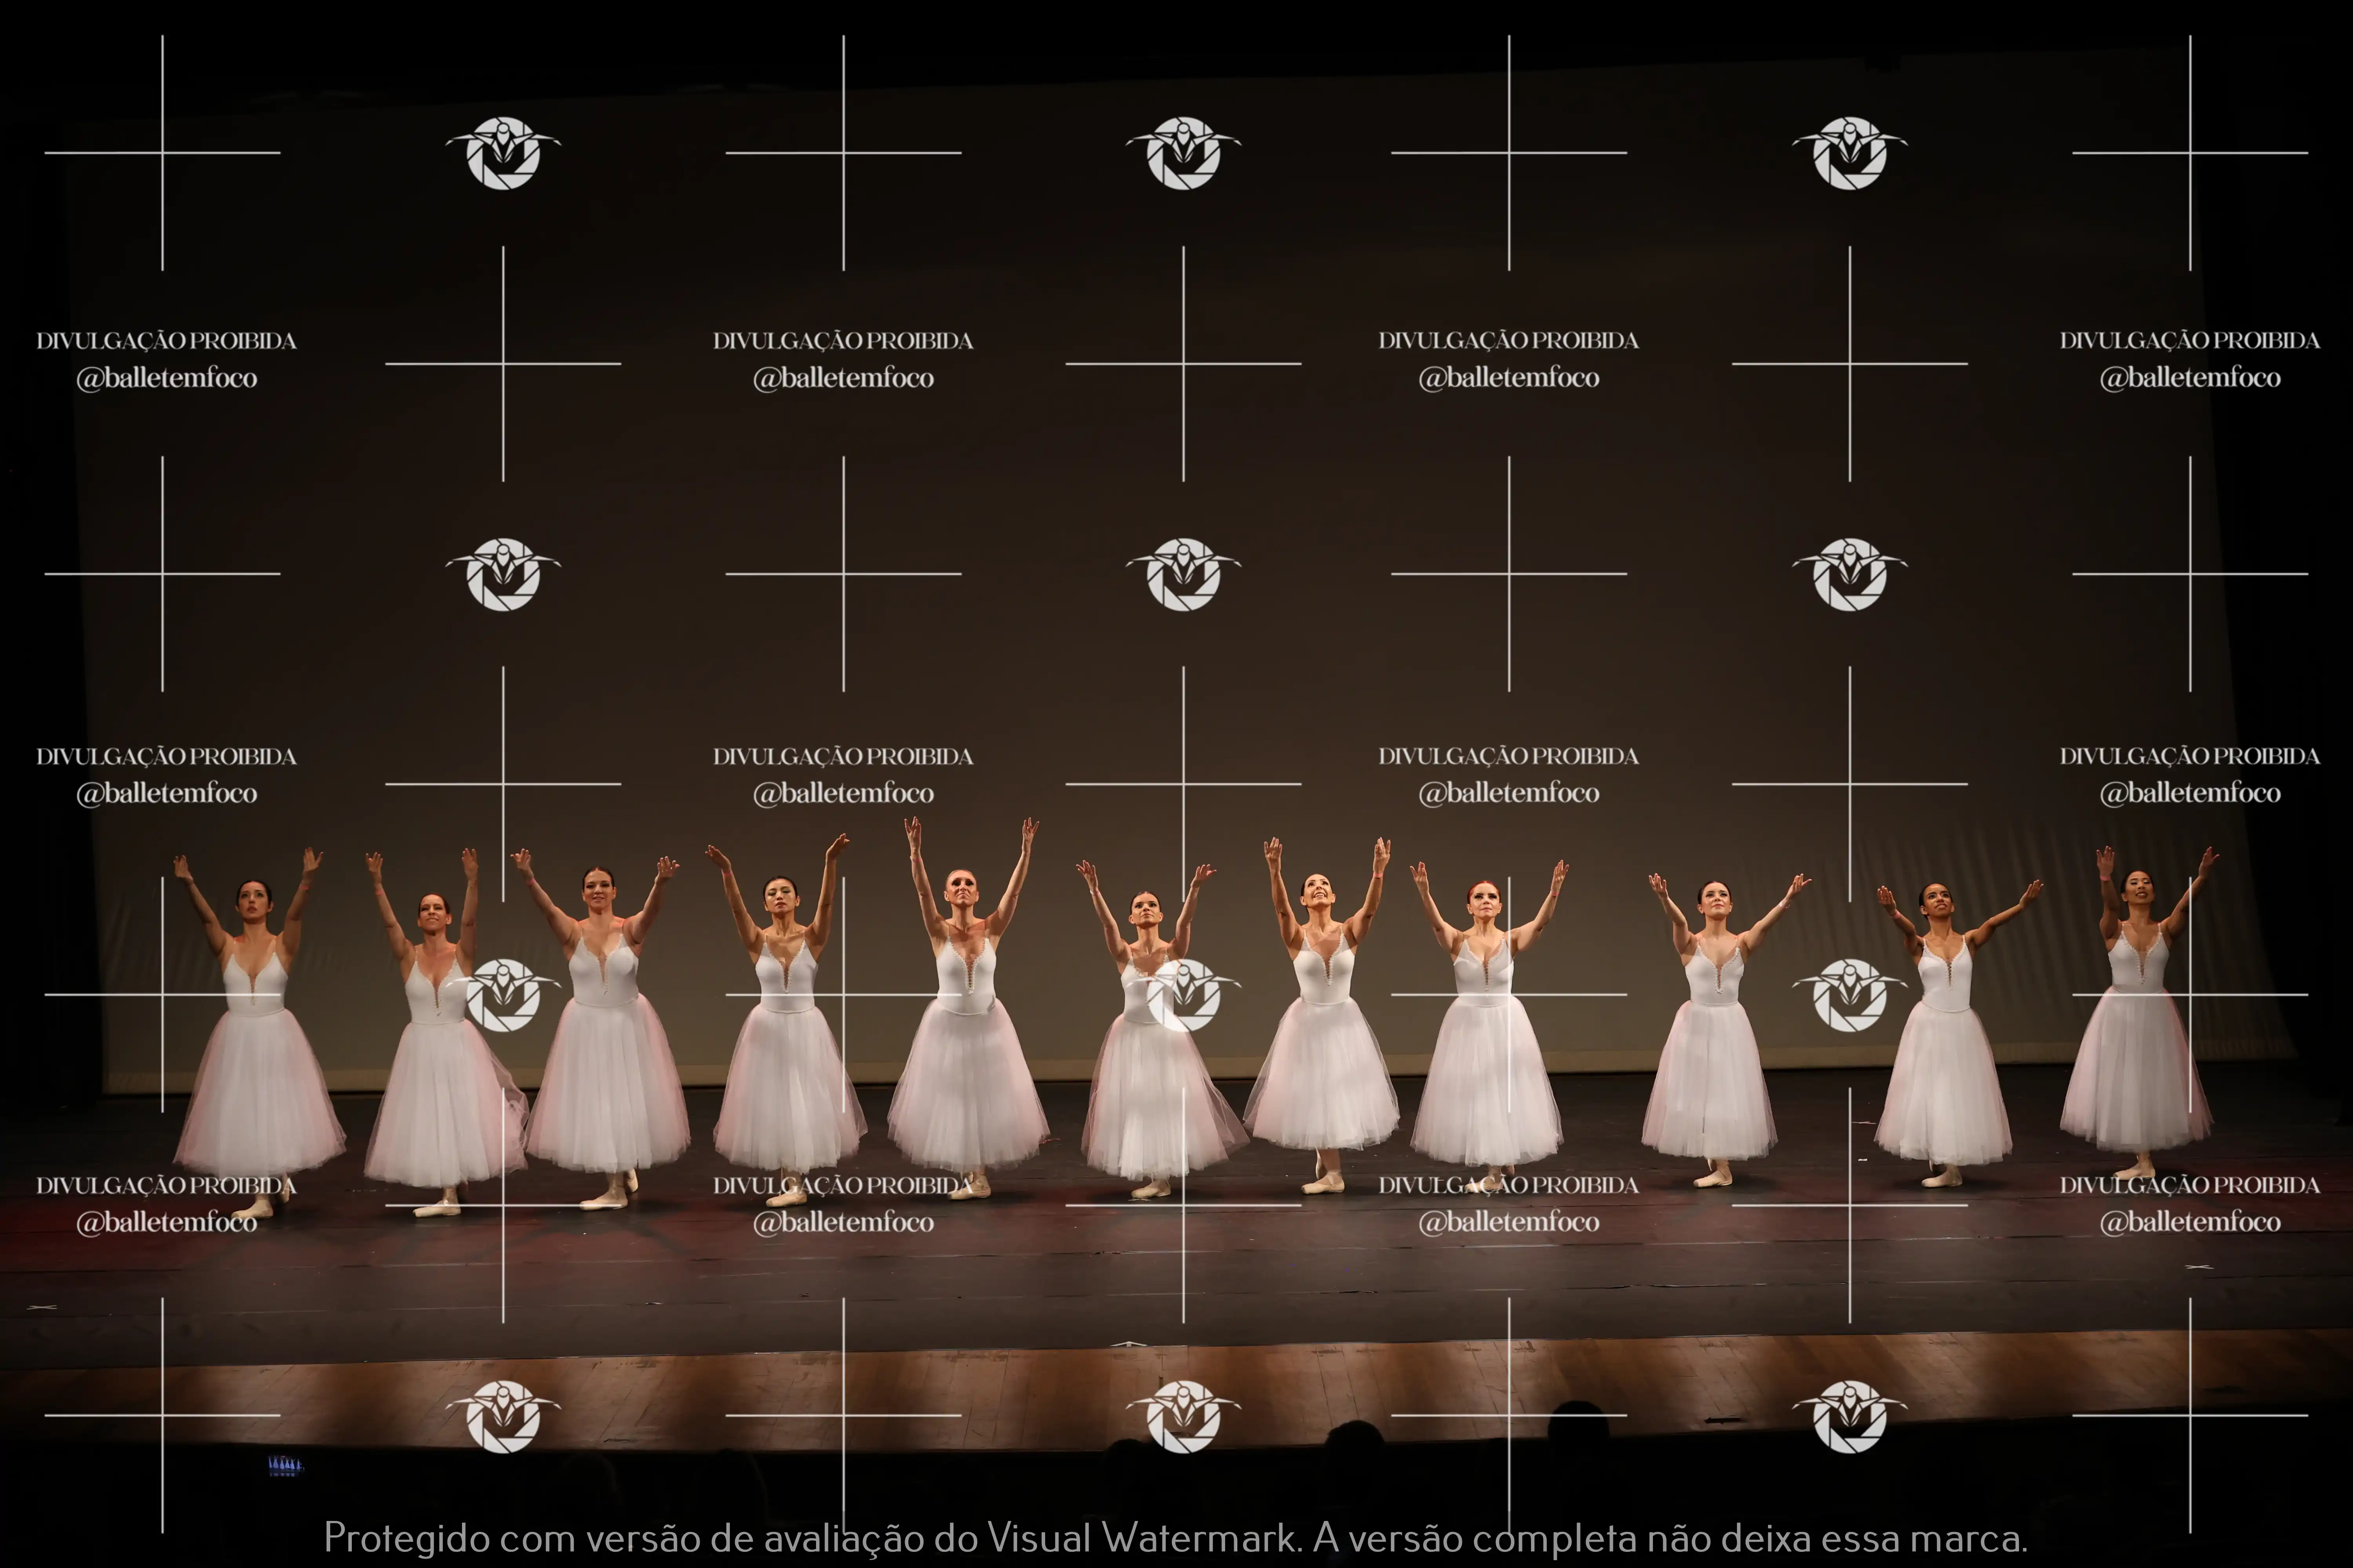Click the top-right @balletemfoco handle text
The height and width of the screenshot is (1568, 2353).
point(2190,378)
